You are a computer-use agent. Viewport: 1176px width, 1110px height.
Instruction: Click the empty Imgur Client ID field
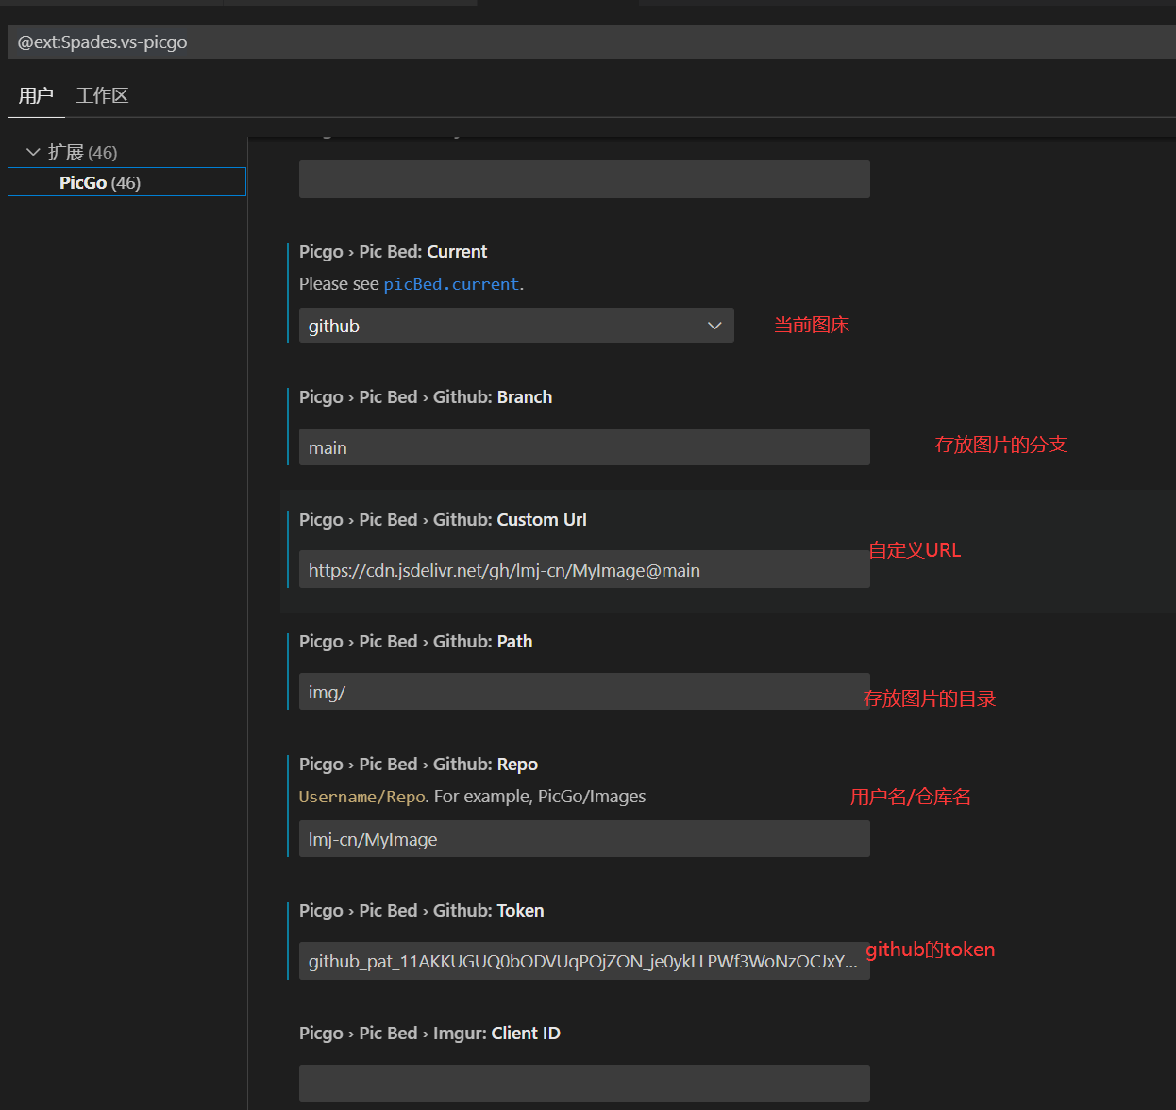(x=584, y=1084)
